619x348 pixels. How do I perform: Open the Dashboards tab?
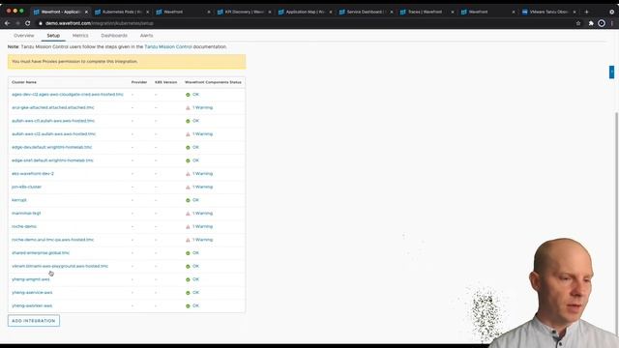coord(114,36)
